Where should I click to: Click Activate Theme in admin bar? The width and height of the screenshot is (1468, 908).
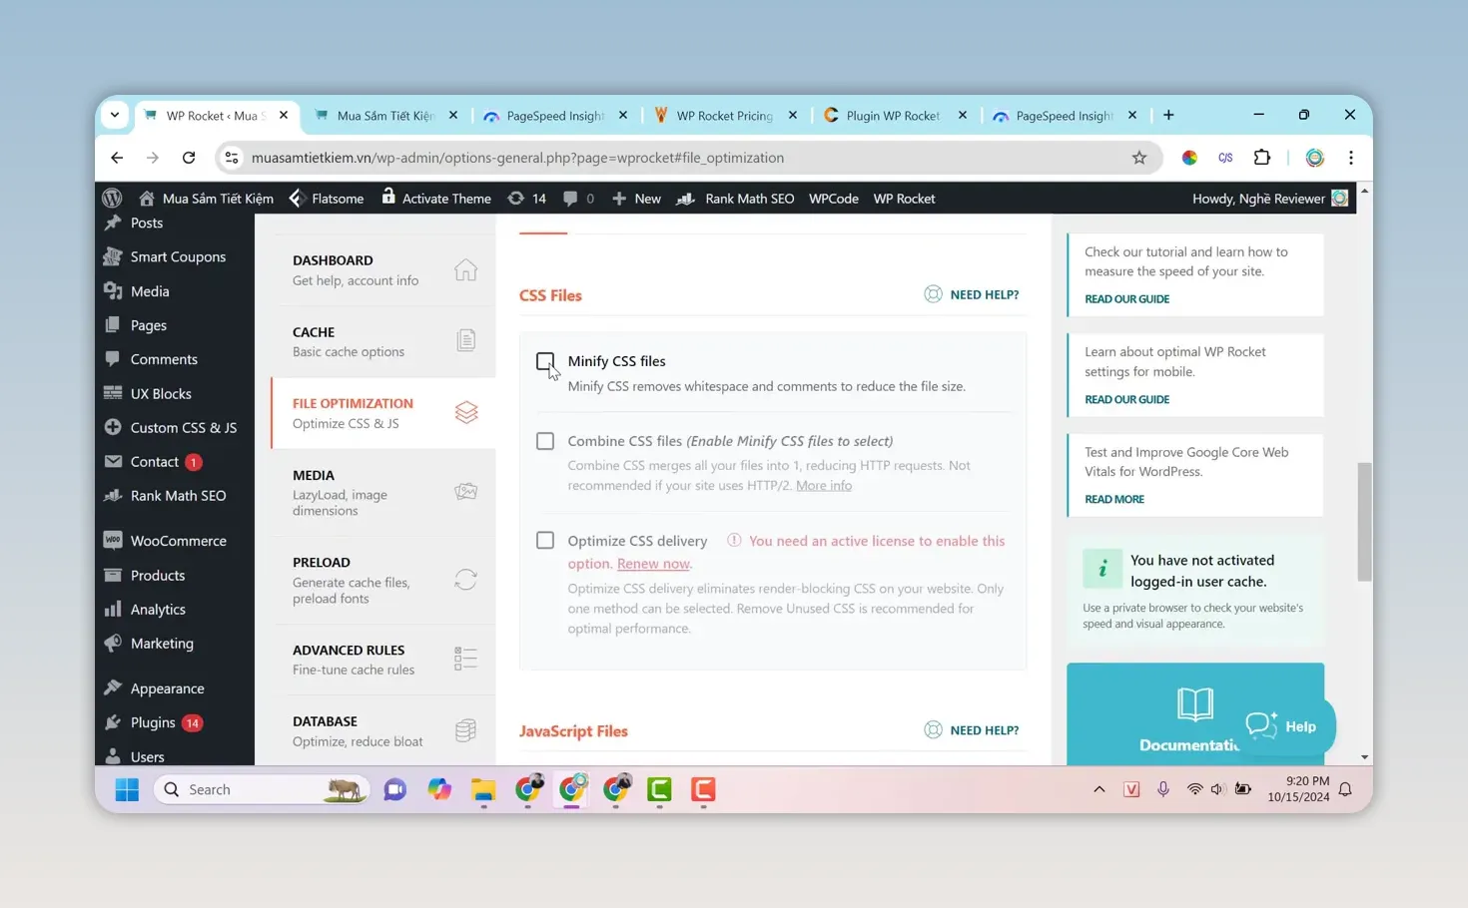tap(436, 199)
